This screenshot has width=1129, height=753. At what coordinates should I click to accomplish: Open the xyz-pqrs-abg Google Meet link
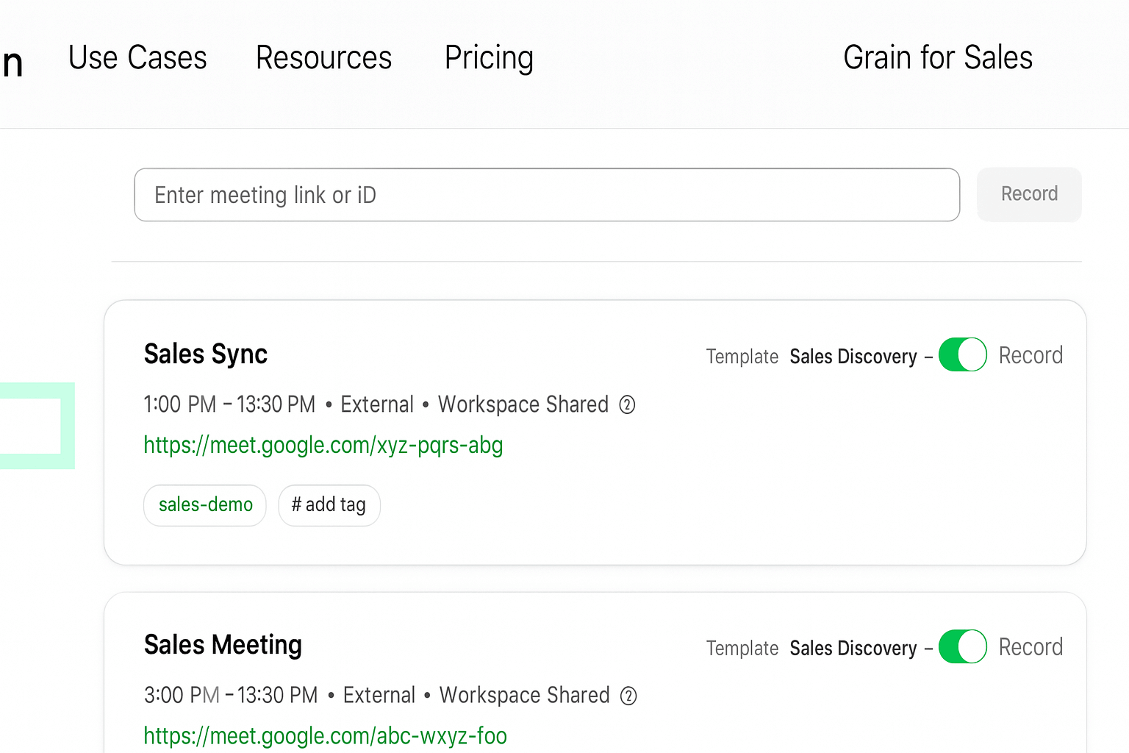pyautogui.click(x=323, y=446)
